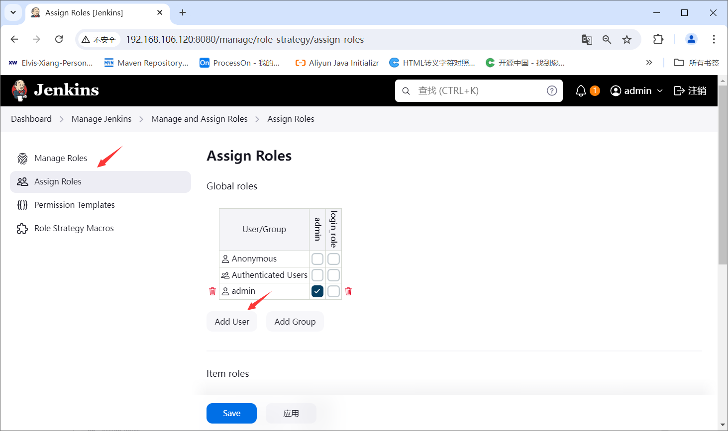This screenshot has height=431, width=728.
Task: Click the 注销 logout icon
Action: click(x=679, y=90)
